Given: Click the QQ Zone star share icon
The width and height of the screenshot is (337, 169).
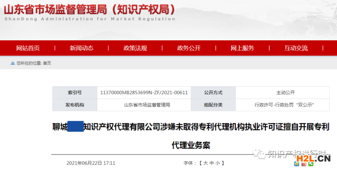Looking at the screenshot, I should point(297,164).
